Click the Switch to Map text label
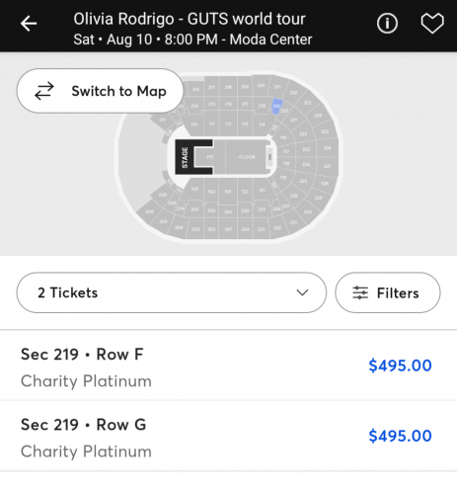 118,91
